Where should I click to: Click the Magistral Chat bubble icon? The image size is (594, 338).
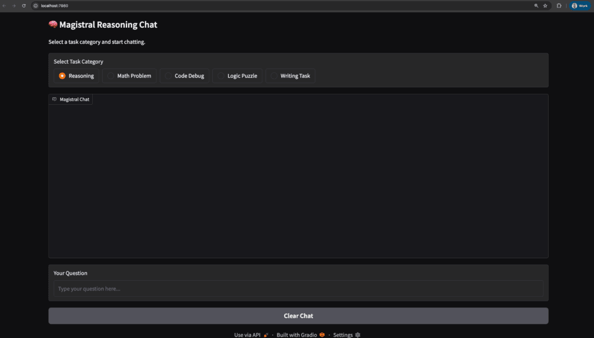tap(55, 99)
